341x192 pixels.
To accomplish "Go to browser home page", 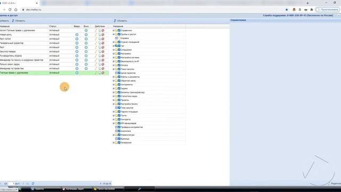I will click(15, 10).
